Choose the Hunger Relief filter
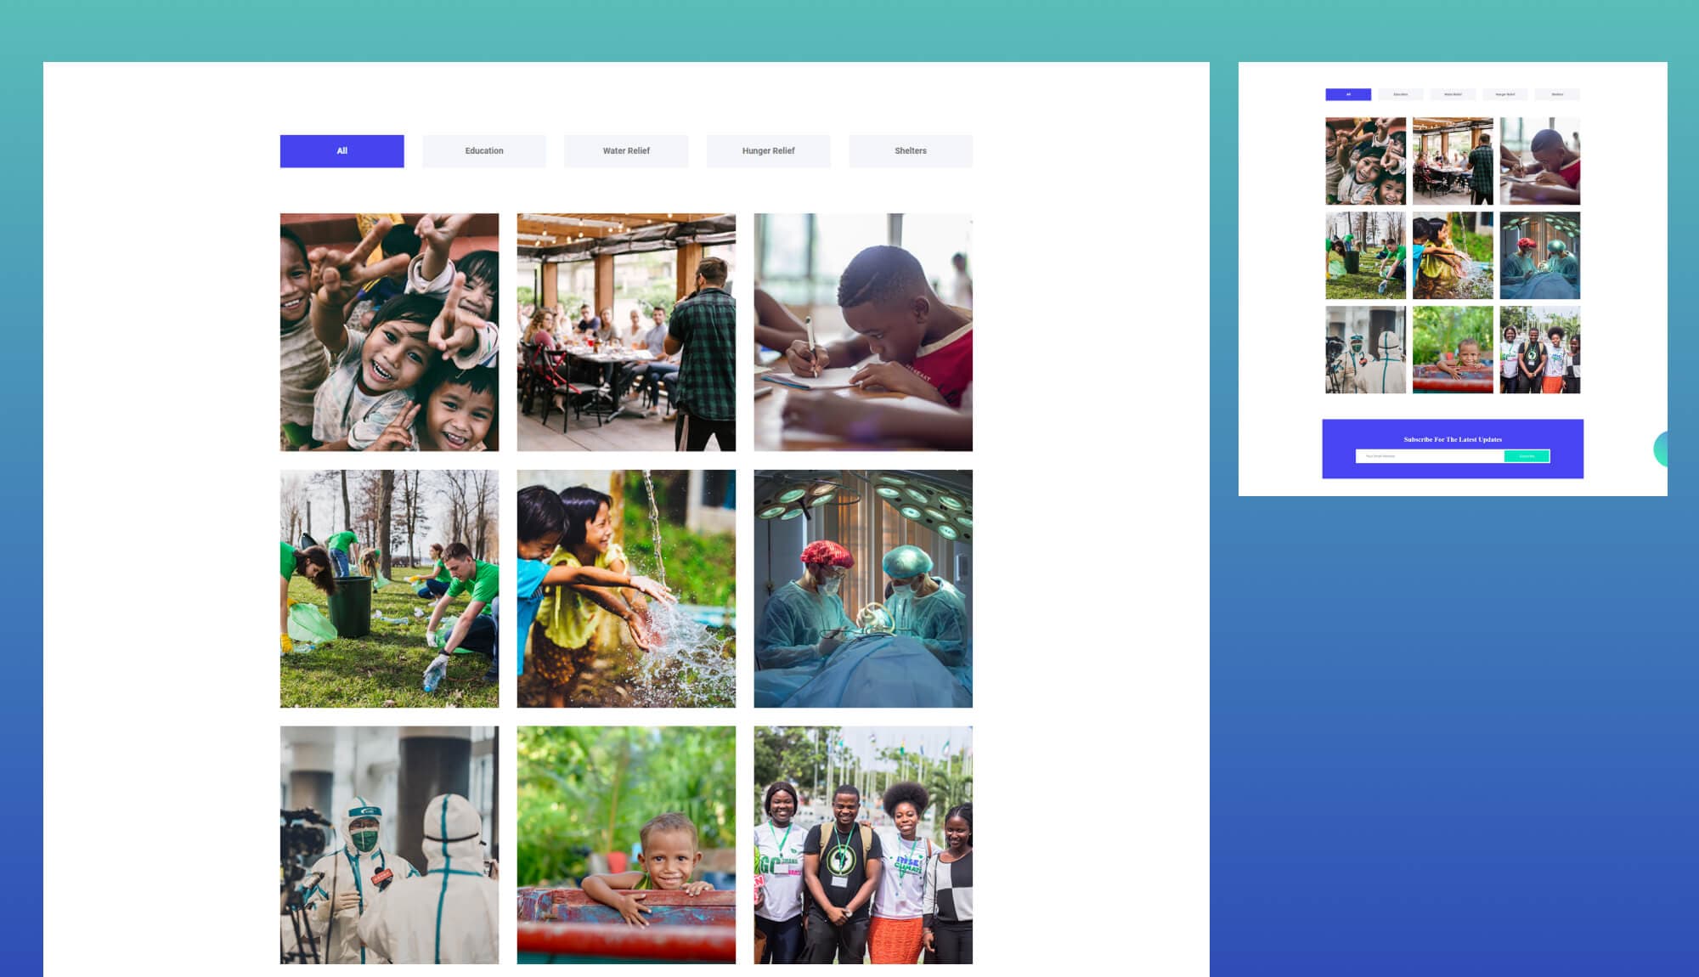1699x977 pixels. pyautogui.click(x=768, y=151)
